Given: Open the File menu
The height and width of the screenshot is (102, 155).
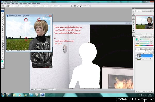Looking at the screenshot, I should point(2,3).
